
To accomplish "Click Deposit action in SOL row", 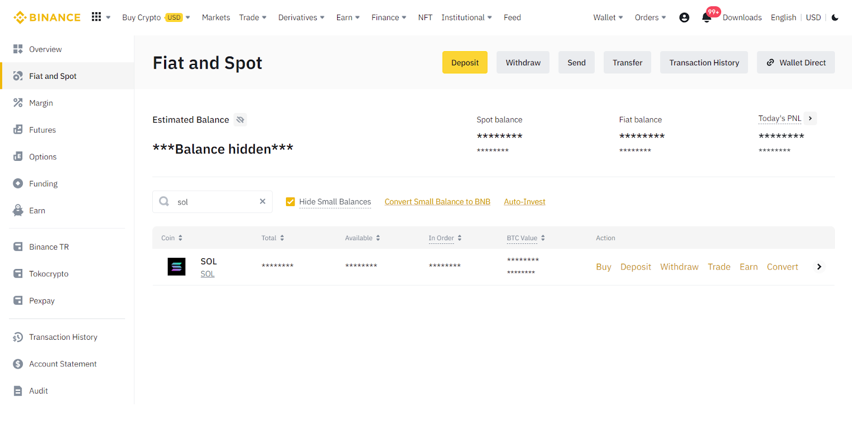I will pos(636,267).
